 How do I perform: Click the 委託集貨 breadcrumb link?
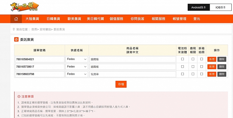[59, 29]
